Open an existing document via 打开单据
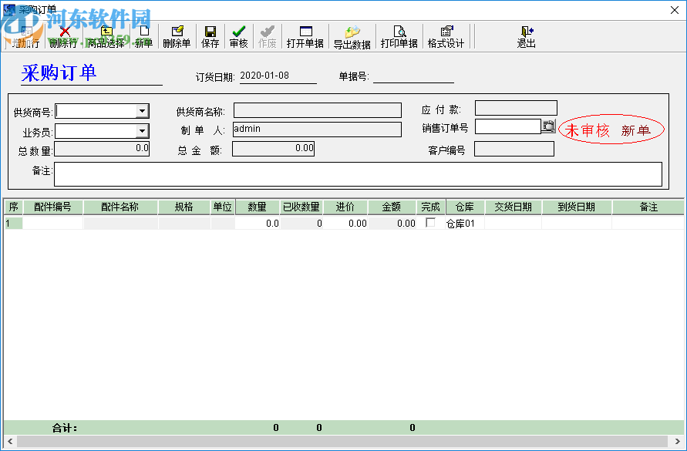Screen dimensions: 687x451 (305, 36)
